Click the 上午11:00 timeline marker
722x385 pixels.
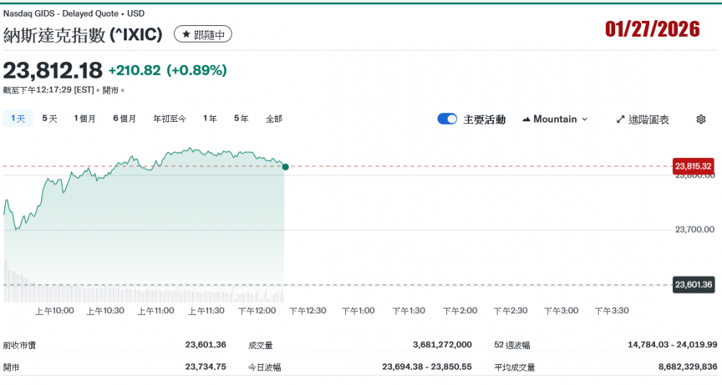[x=157, y=311]
